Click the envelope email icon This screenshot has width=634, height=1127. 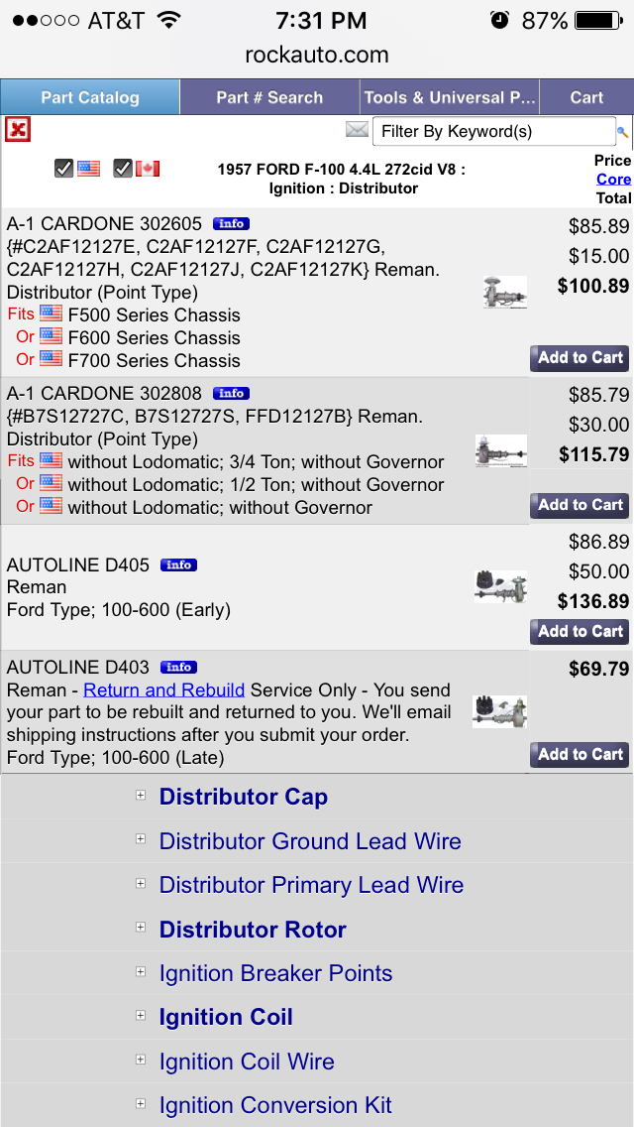pyautogui.click(x=357, y=130)
